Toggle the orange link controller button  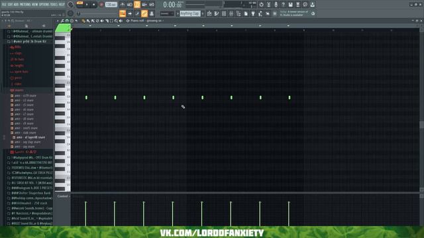pyautogui.click(x=144, y=13)
